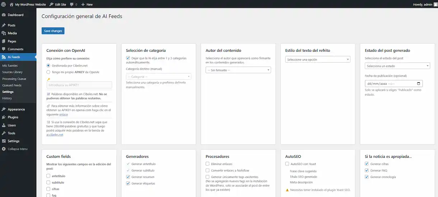438x197 pixels.
Task: Click the Edit Site brush icon
Action: [51, 4]
